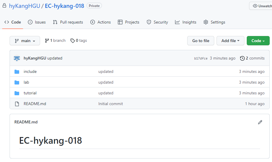Expand the Add file dropdown
Viewport: 272px width, 162px height.
pyautogui.click(x=230, y=41)
